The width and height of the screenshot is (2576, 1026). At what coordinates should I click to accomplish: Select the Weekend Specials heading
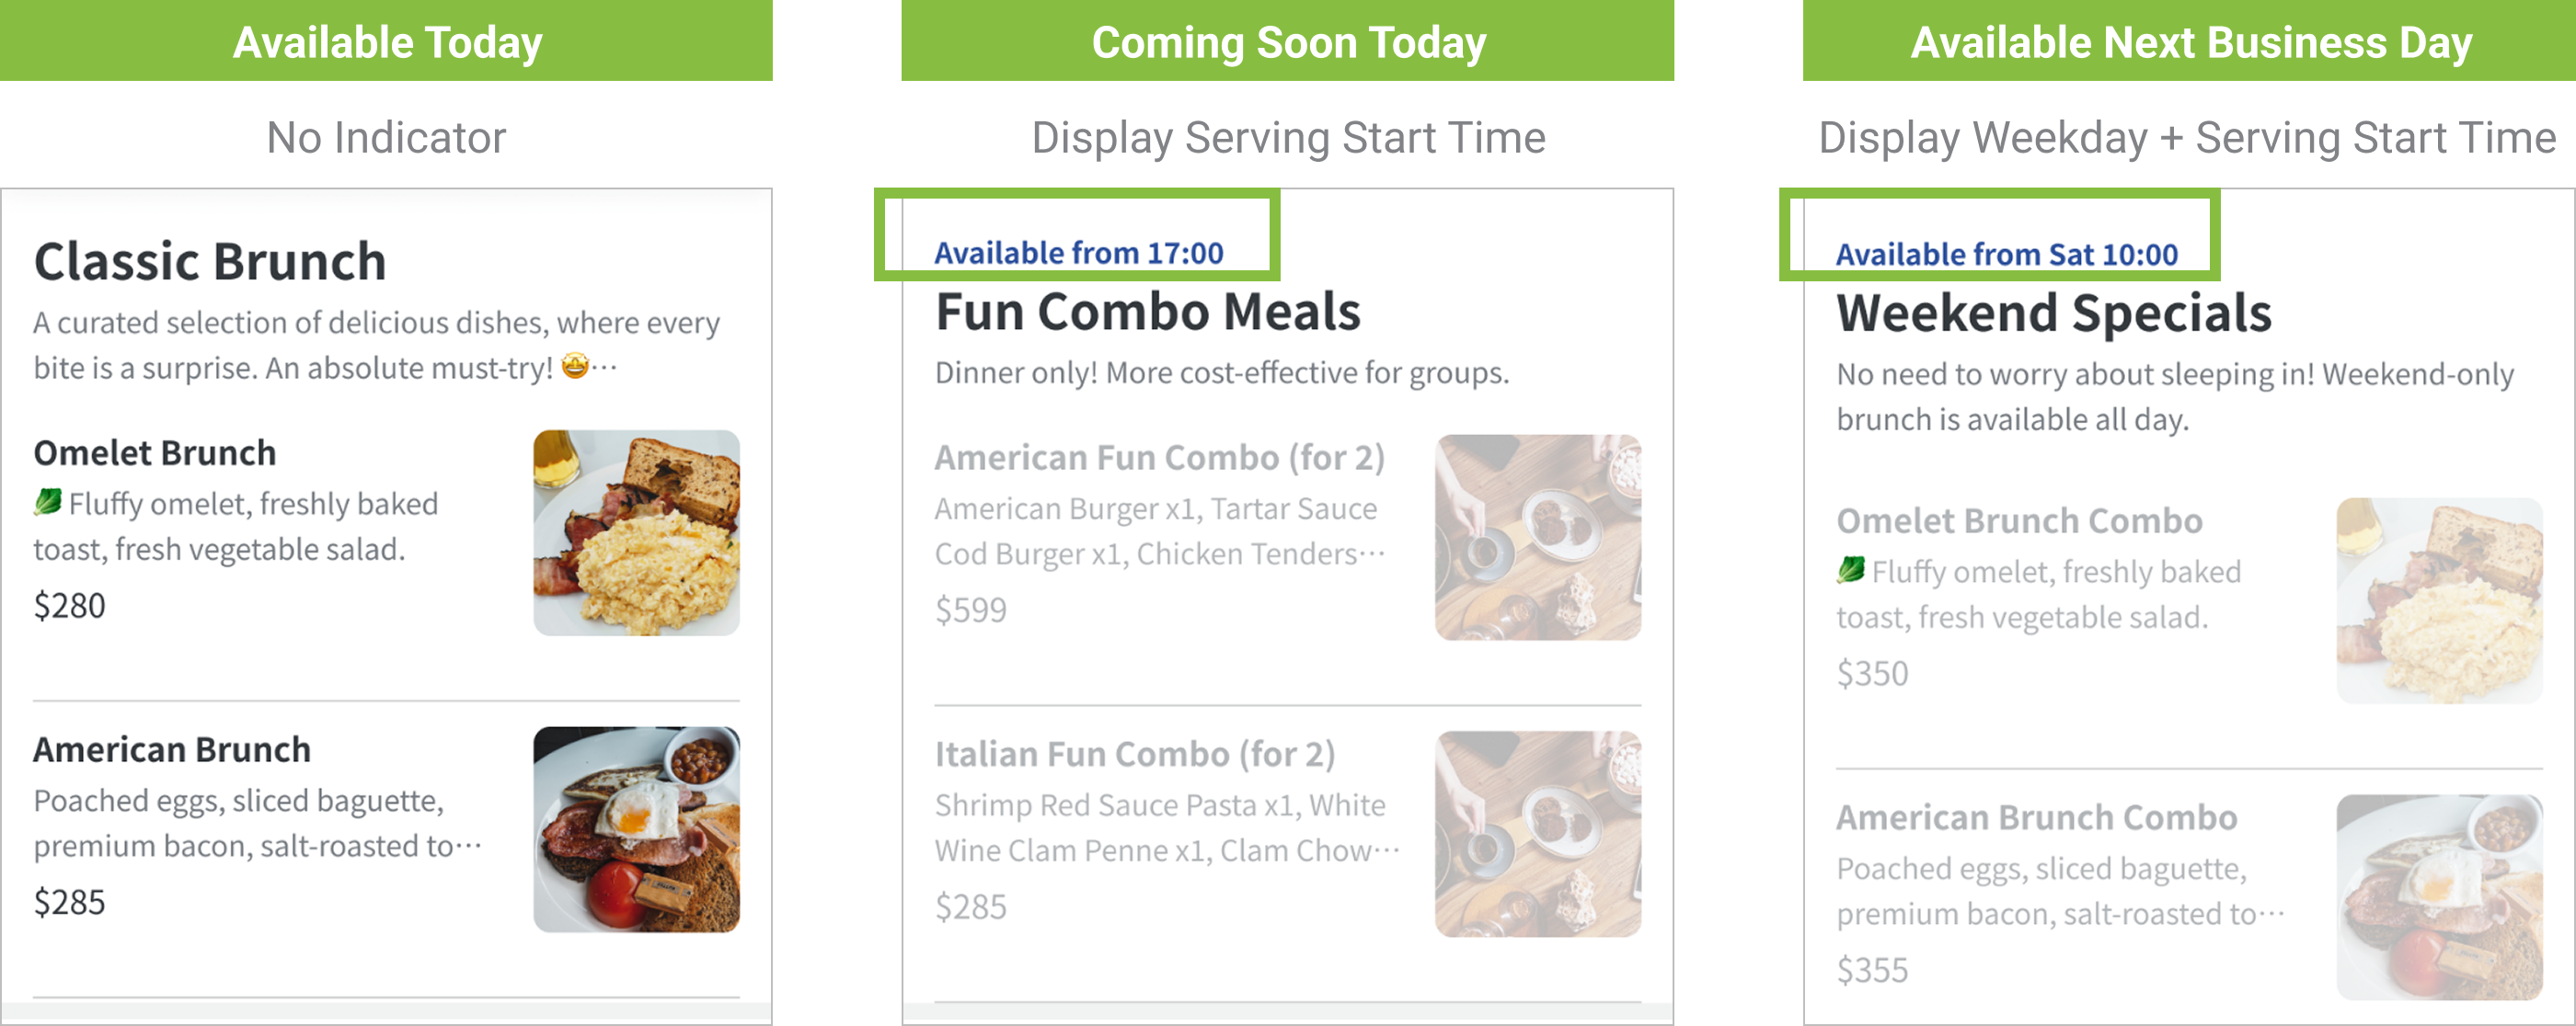(2053, 313)
